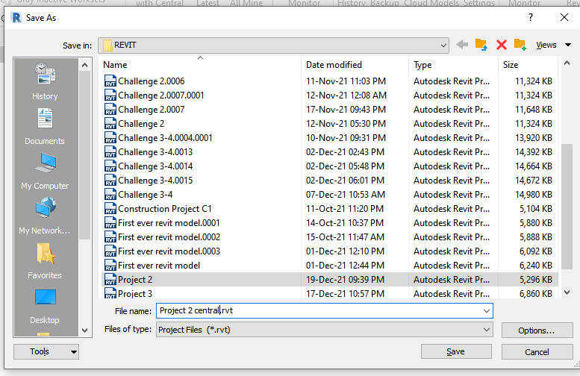Click the date 19-Dec-21 09:39 PM
Screen dimensions: 580x376
click(x=345, y=280)
